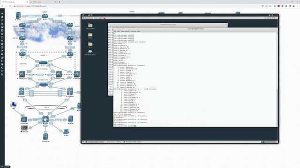Click the browser back arrow

pyautogui.click(x=2, y=6)
